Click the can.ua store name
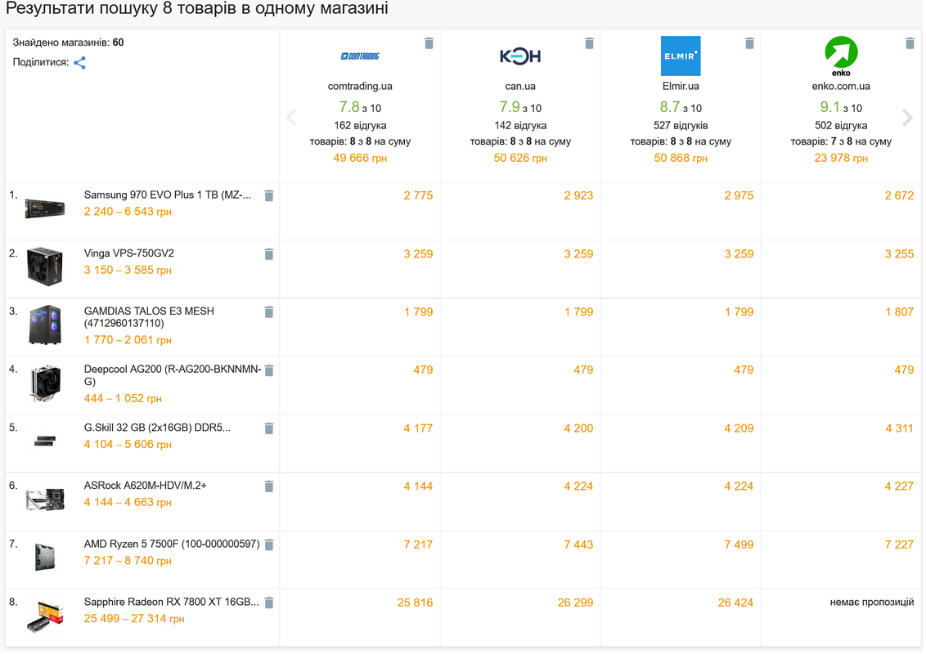This screenshot has height=654, width=926. point(521,86)
